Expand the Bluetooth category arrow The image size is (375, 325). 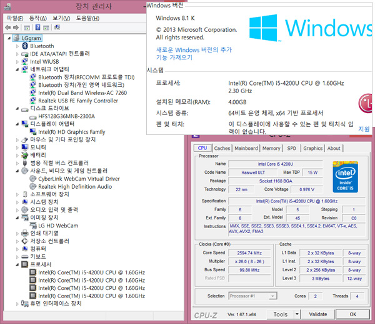point(17,46)
